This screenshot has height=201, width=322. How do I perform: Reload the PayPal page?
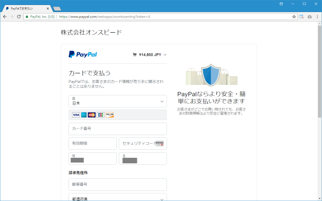pyautogui.click(x=19, y=17)
